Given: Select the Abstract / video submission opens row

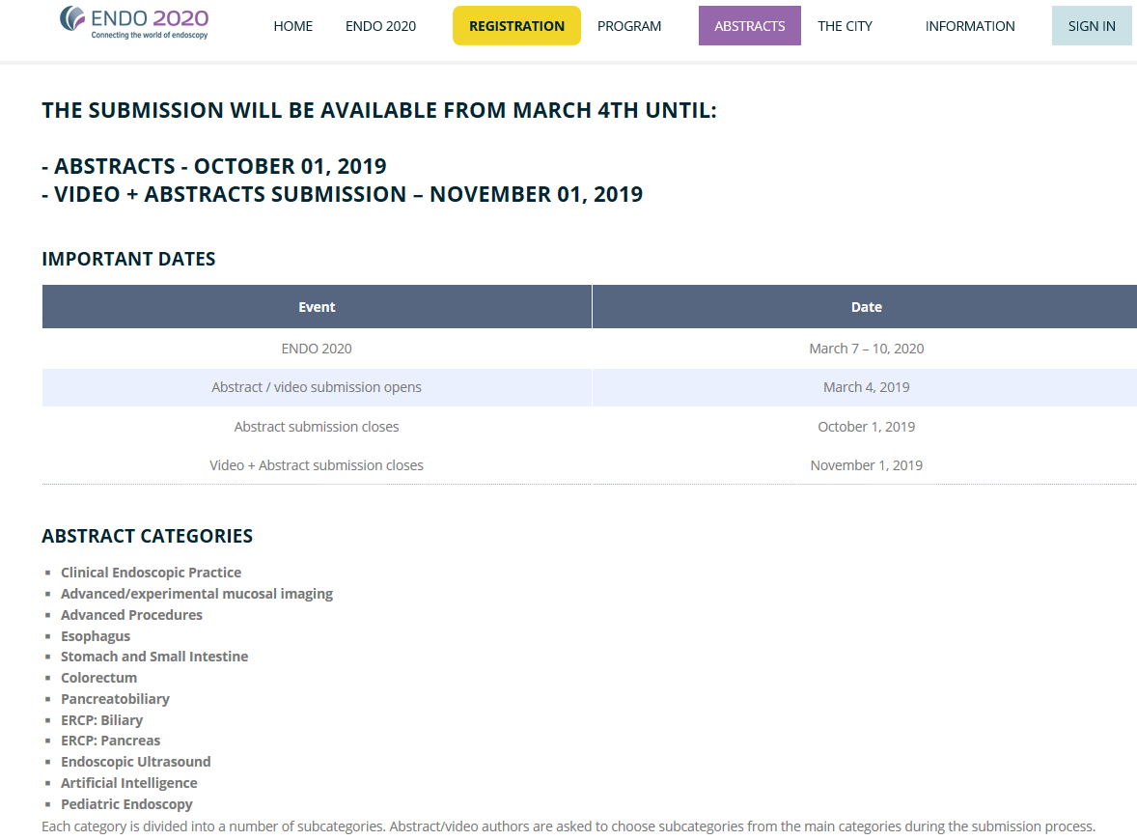Looking at the screenshot, I should 590,387.
